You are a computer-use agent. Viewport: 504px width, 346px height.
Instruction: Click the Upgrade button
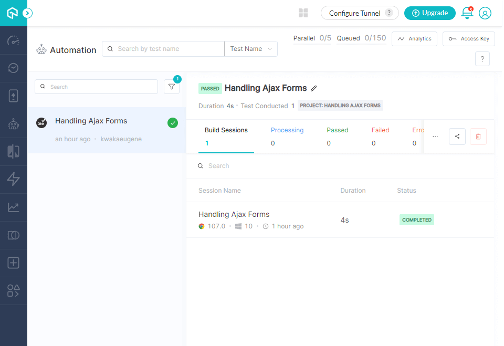430,13
